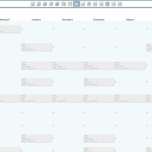Screen dimensions: 152x152
Task: Open the Home icon in the toolbar
Action: [33, 4]
